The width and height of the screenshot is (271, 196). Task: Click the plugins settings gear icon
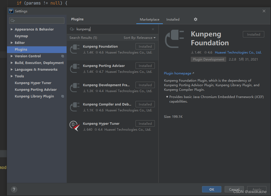[x=196, y=19]
